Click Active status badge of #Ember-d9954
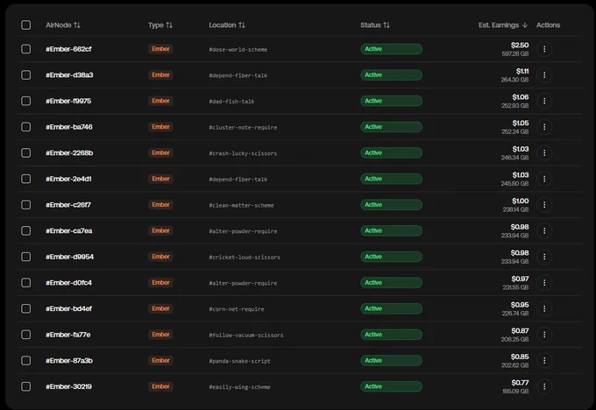Screen dimensions: 596x410 [391, 257]
